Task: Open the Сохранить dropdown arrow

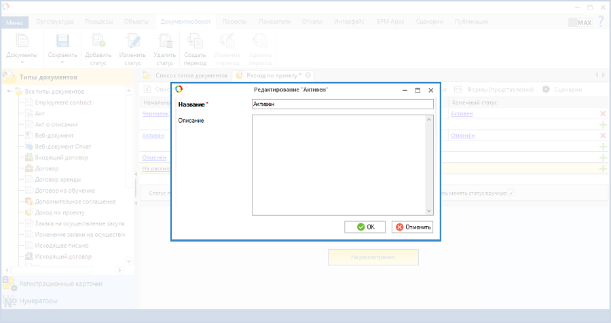Action: coord(62,62)
